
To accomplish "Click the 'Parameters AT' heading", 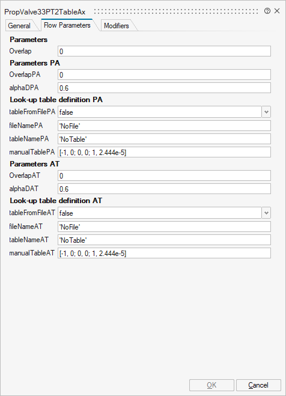I will coord(35,164).
